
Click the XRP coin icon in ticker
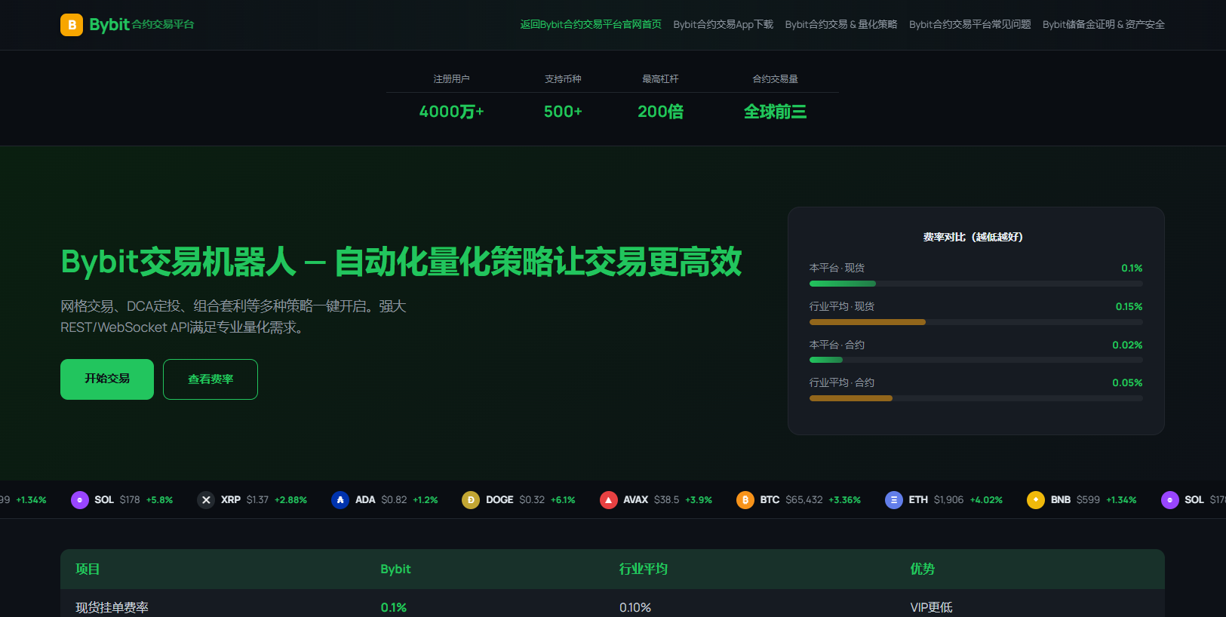206,500
